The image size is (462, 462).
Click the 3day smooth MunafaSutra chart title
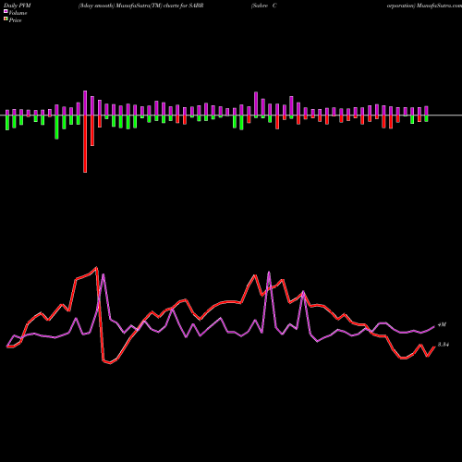(140, 6)
